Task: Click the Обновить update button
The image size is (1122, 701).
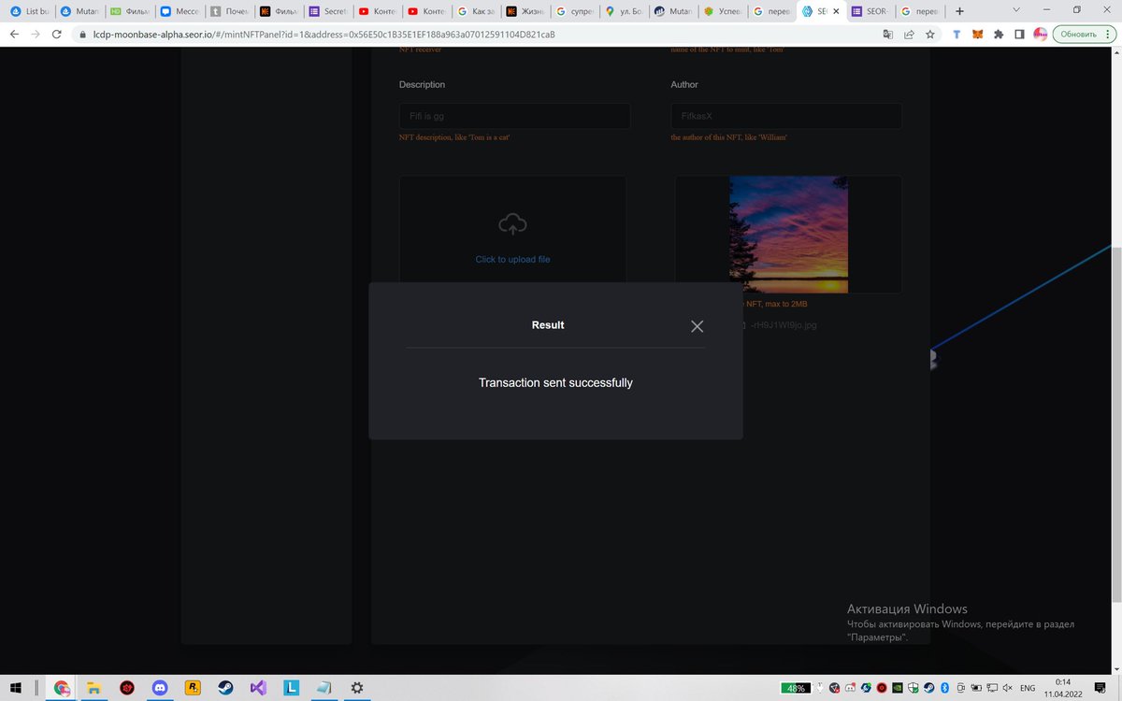Action: (x=1085, y=34)
